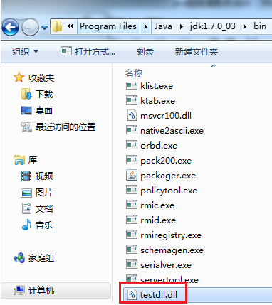The height and width of the screenshot is (305, 272).
Task: Open the 组织 menu
Action: pos(25,51)
